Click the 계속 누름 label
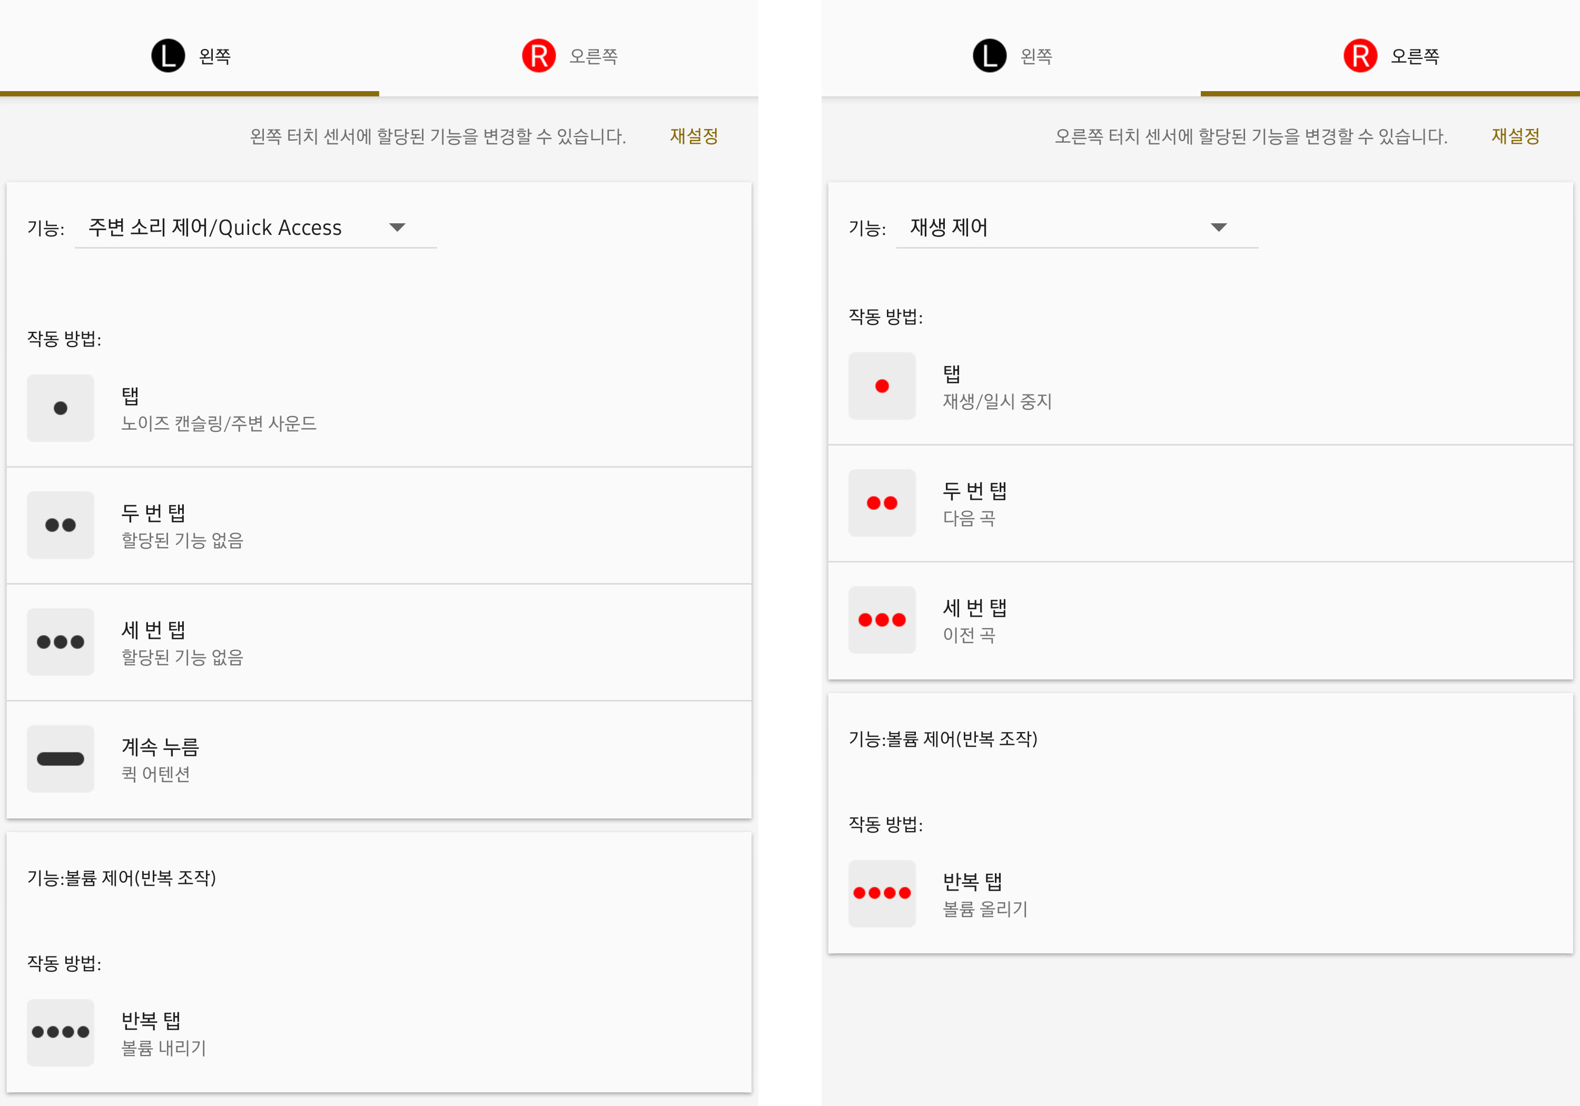Viewport: 1580px width, 1106px height. click(160, 747)
